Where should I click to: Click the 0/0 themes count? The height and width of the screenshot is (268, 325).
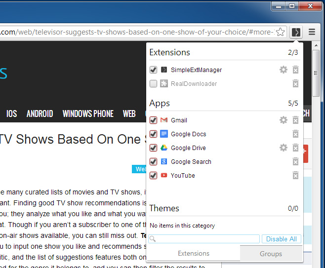click(293, 208)
